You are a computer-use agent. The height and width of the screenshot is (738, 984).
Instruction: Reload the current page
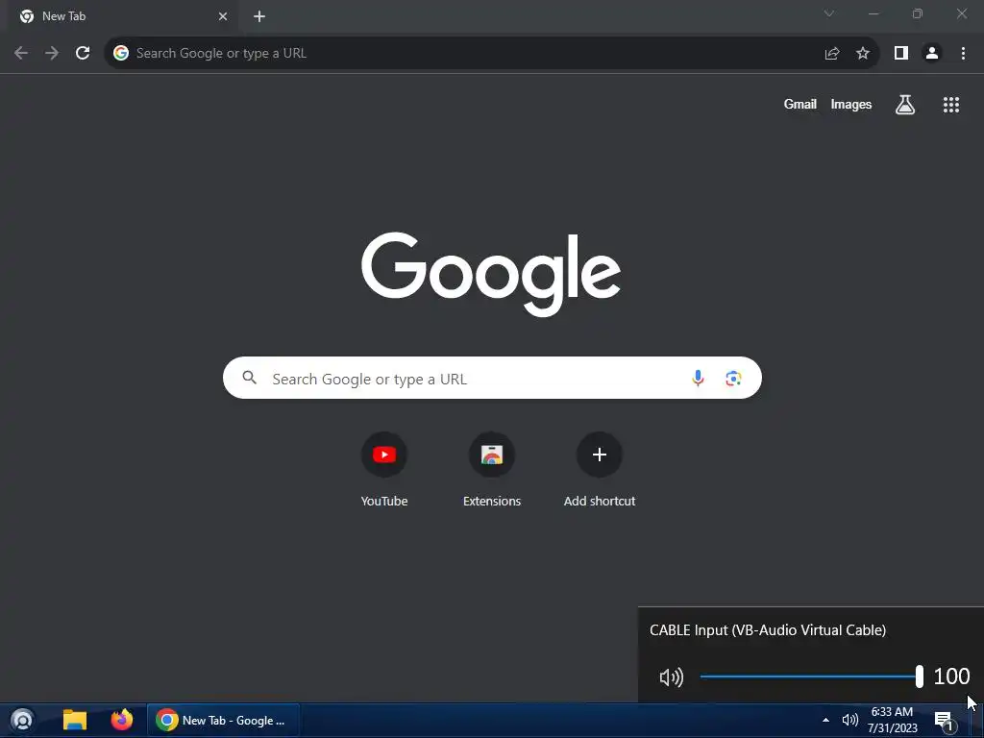83,54
